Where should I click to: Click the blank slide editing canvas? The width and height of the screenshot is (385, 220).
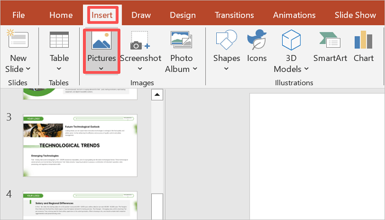(x=317, y=156)
